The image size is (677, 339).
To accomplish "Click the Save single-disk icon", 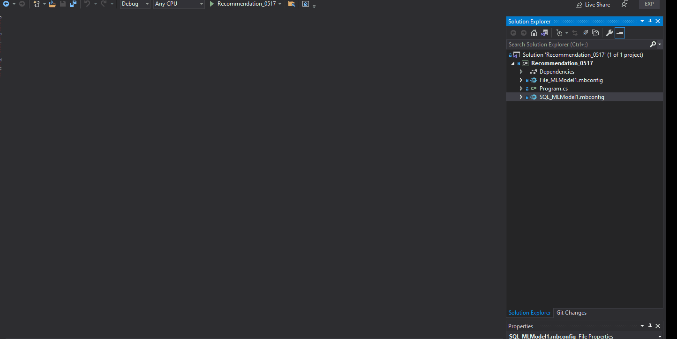I will point(63,4).
